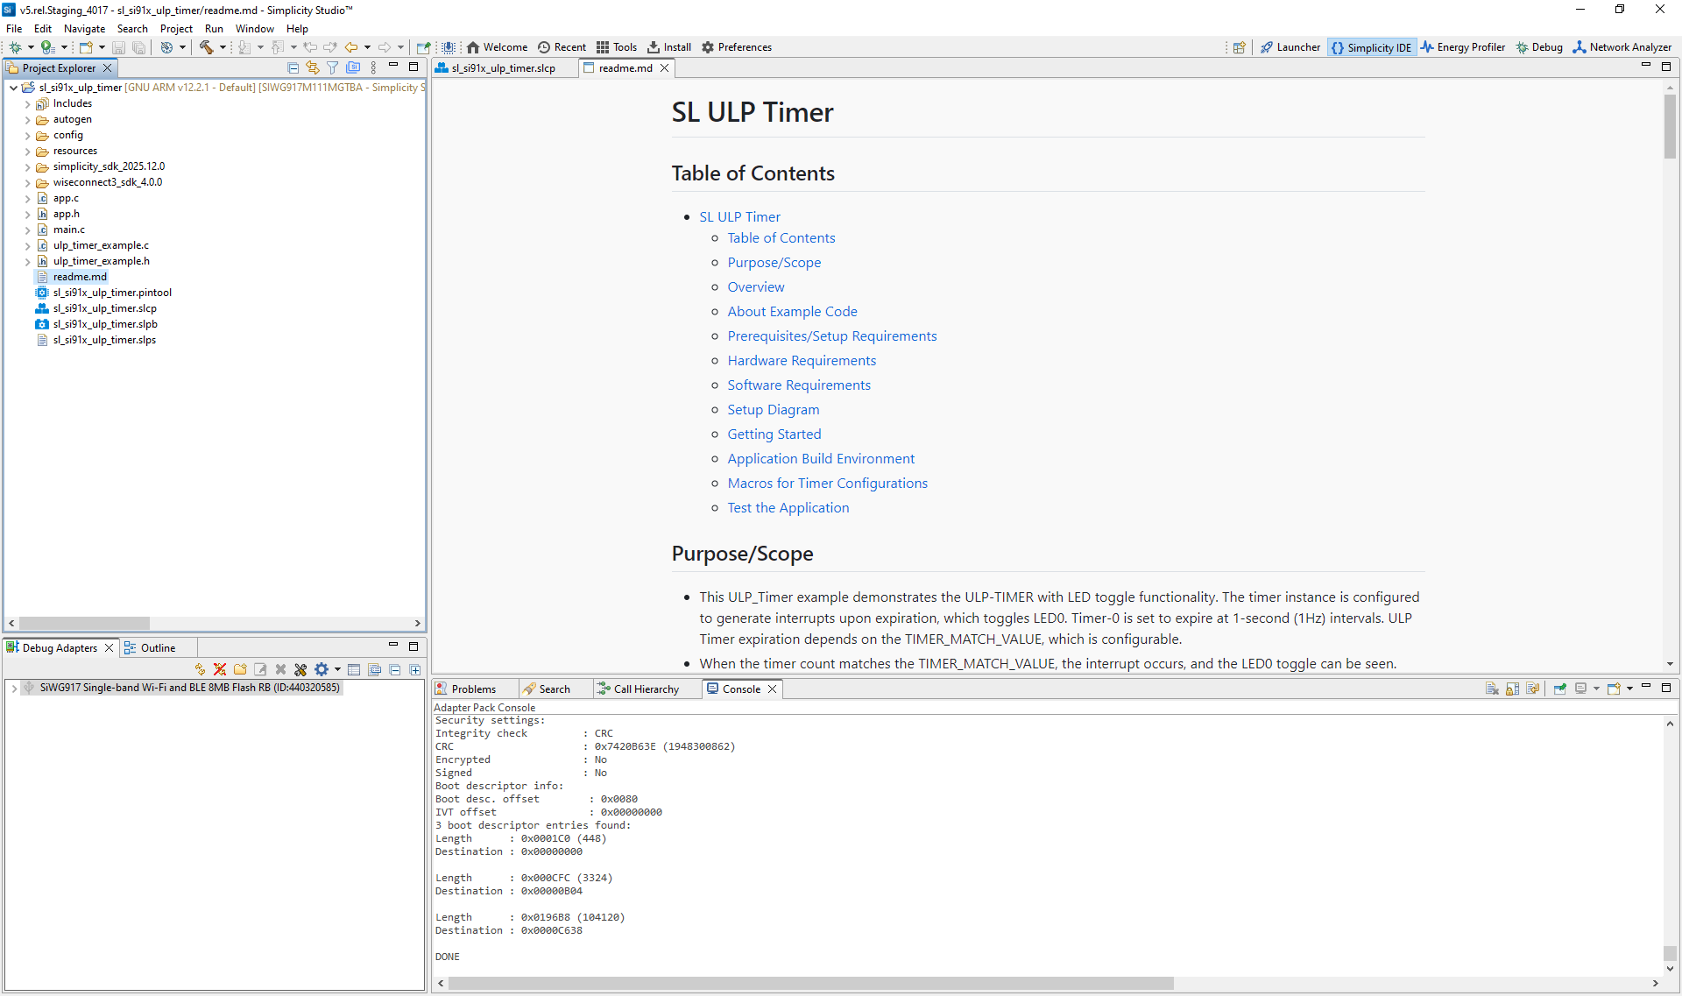Switch to the sl_si91x_ulp_timer.slcp tab
This screenshot has height=996, width=1682.
coord(504,67)
